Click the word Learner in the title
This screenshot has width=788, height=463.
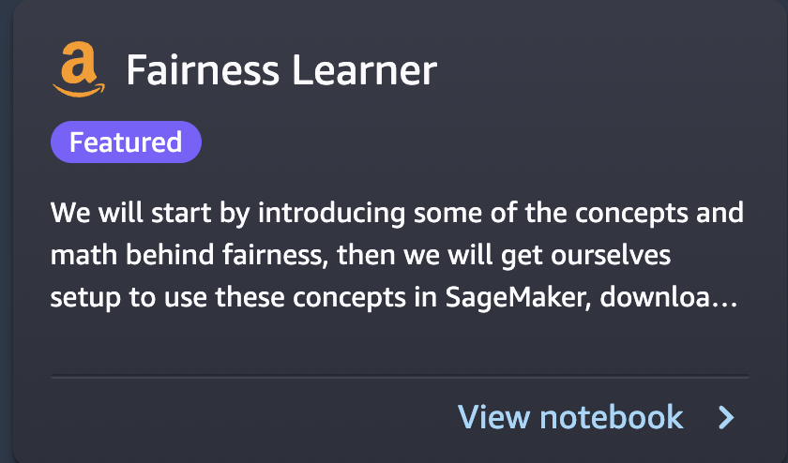tap(364, 70)
